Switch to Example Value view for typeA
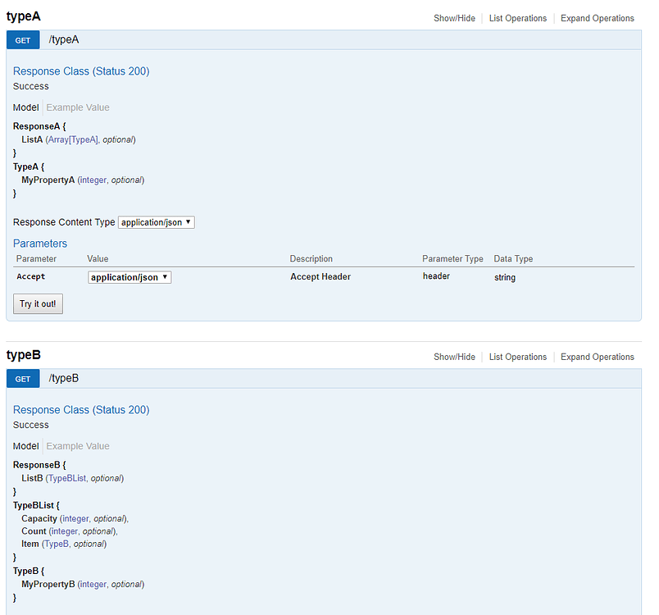This screenshot has width=659, height=615. coord(77,107)
